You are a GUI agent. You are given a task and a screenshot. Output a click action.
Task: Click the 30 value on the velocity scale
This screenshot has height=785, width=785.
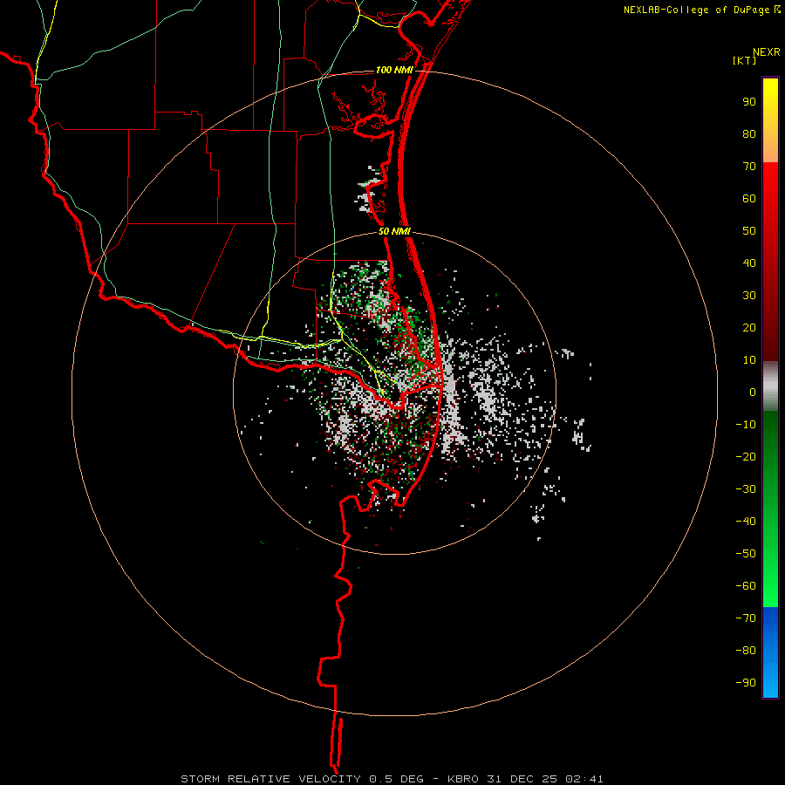coord(749,296)
